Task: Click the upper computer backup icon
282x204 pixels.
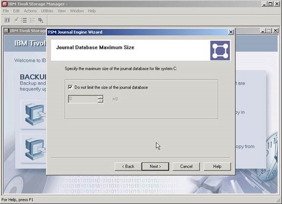Action: 34,114
